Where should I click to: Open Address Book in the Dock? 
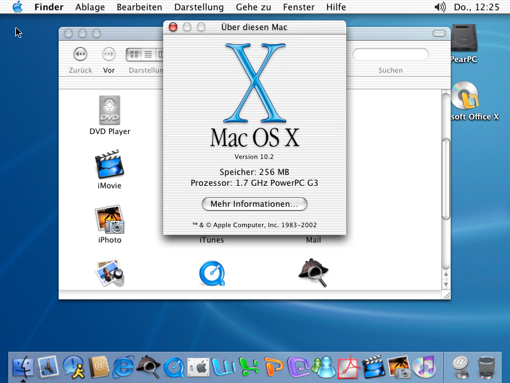coord(99,366)
